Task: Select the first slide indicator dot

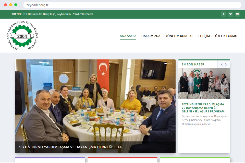Action: click(166, 63)
